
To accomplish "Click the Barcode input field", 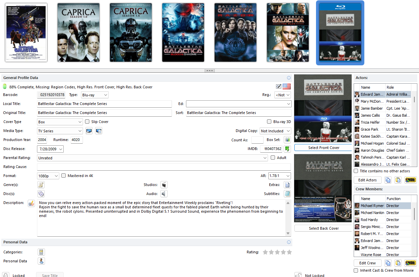I will point(51,95).
